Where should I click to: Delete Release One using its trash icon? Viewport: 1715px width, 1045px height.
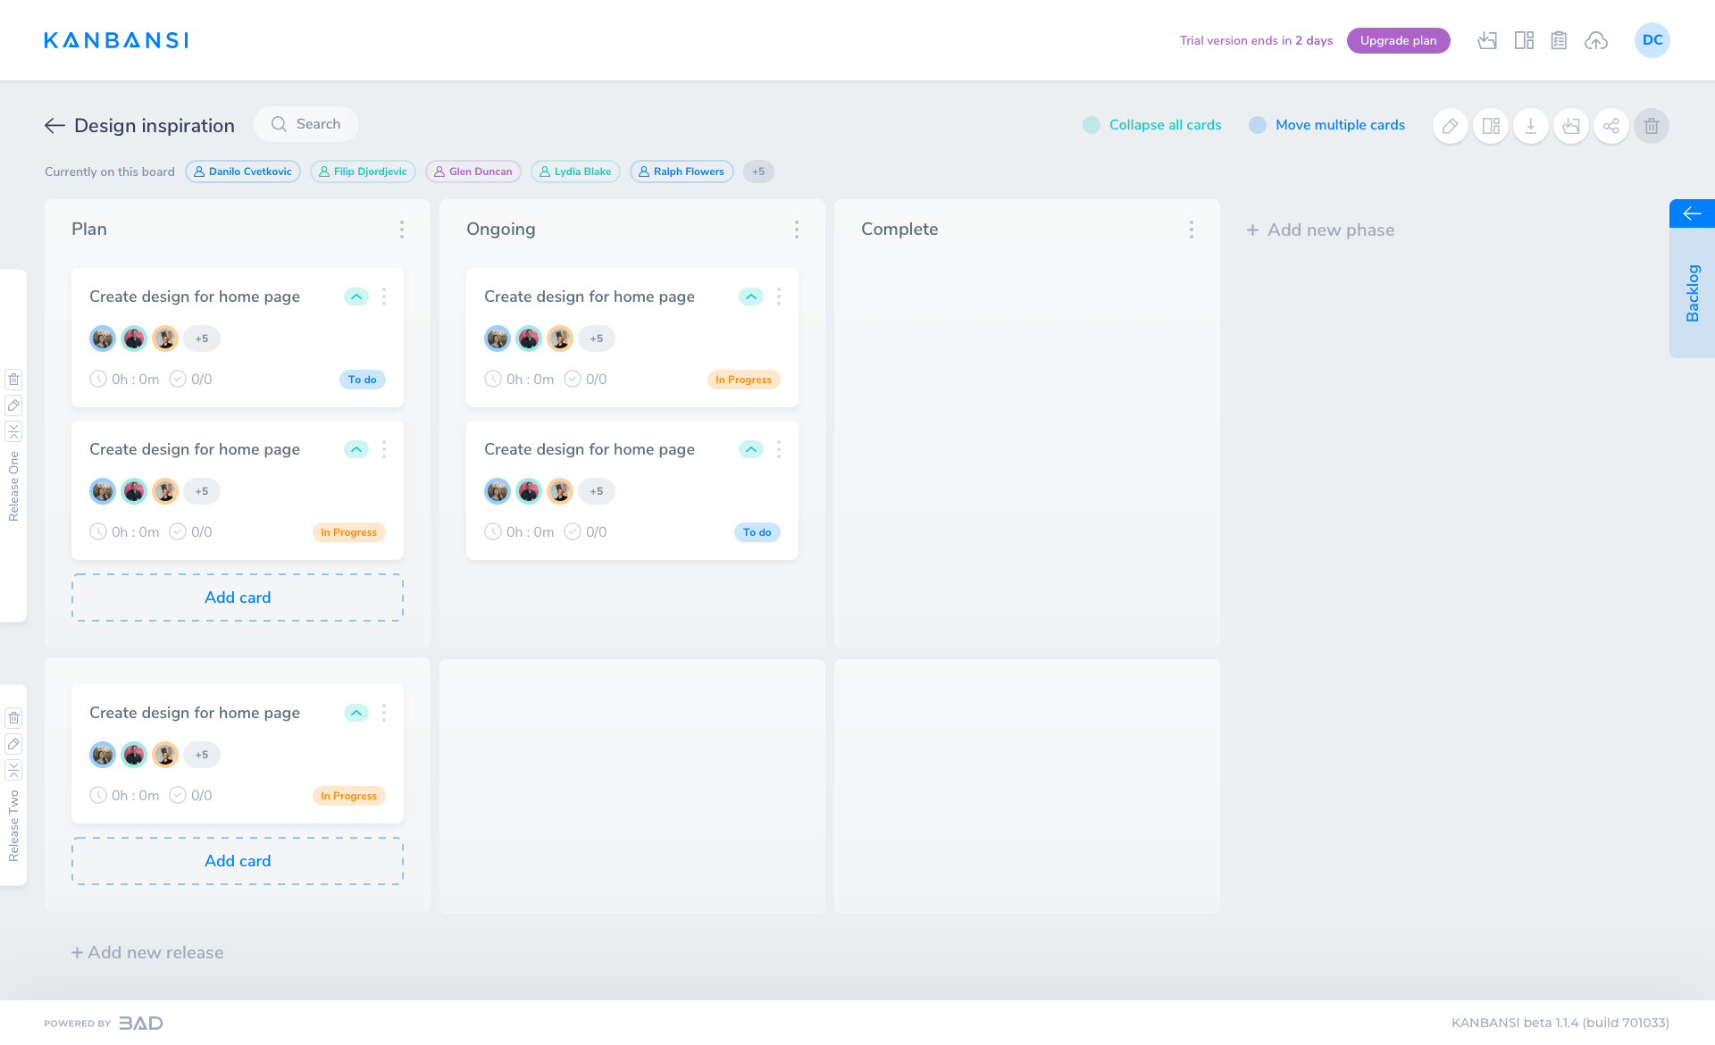pos(13,380)
